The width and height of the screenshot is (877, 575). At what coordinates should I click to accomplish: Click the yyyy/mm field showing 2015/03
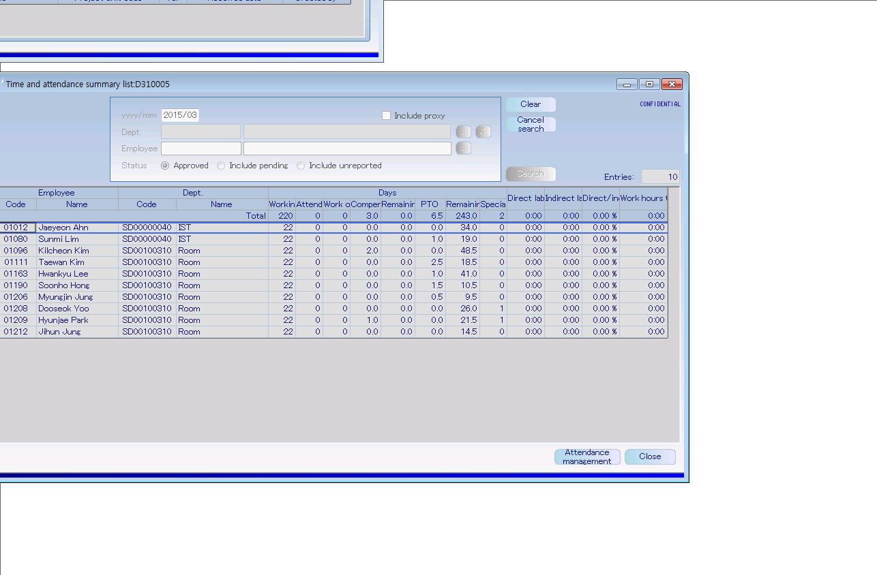[180, 115]
